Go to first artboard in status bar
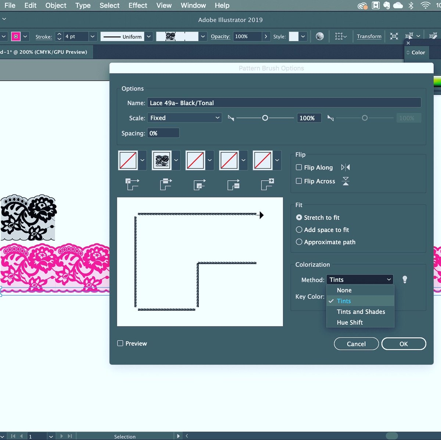441x440 pixels. (x=13, y=436)
